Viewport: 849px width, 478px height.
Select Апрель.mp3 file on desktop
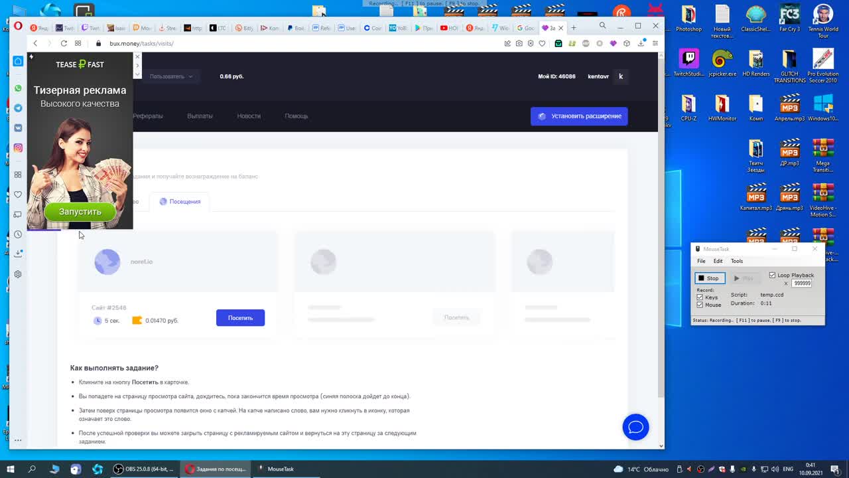pyautogui.click(x=789, y=108)
